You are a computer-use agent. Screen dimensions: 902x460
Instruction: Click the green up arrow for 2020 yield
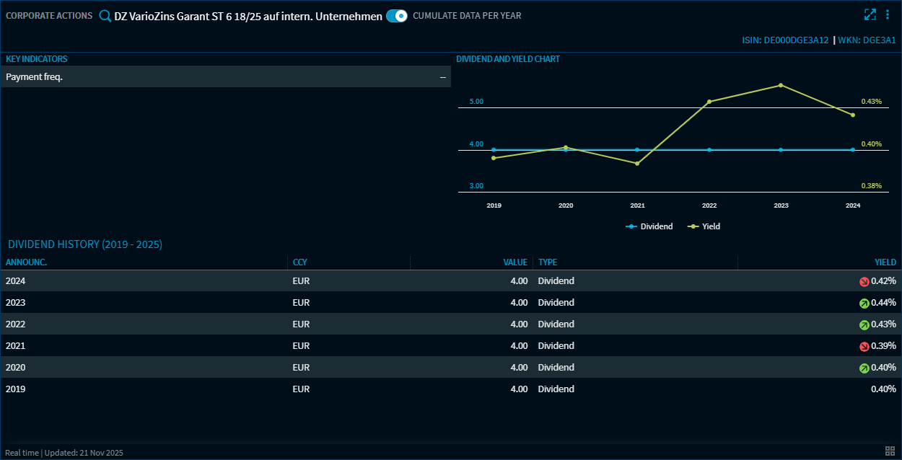click(x=864, y=368)
